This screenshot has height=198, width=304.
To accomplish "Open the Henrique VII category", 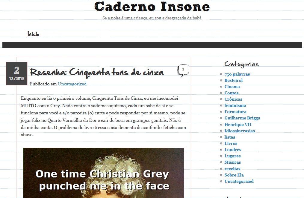I will coord(238,125).
